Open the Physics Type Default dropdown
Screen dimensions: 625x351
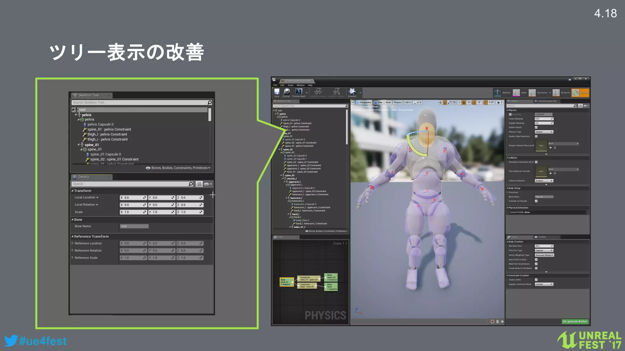pos(544,132)
